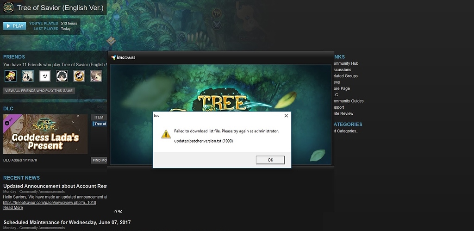The image size is (474, 231).
Task: Open the white smiley face friend avatar
Action: [44, 76]
